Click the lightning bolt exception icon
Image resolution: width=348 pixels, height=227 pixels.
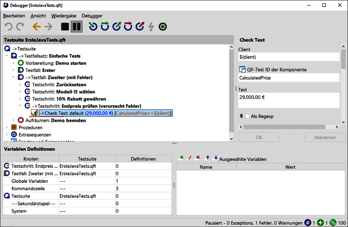pyautogui.click(x=151, y=27)
